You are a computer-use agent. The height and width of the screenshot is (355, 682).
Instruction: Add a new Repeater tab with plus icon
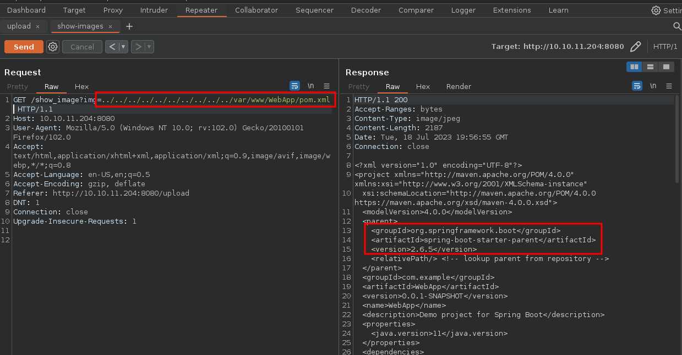click(129, 26)
